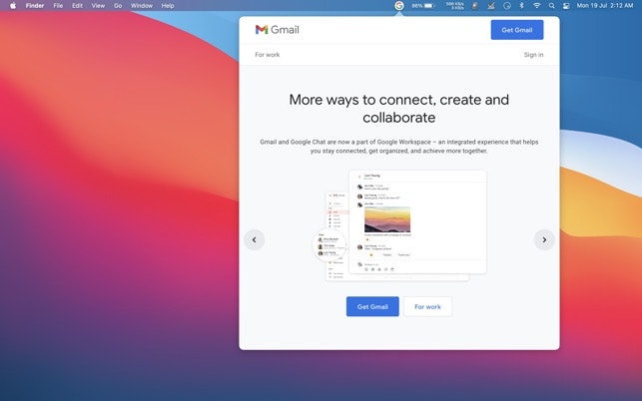Open the Edit menu

tap(77, 6)
